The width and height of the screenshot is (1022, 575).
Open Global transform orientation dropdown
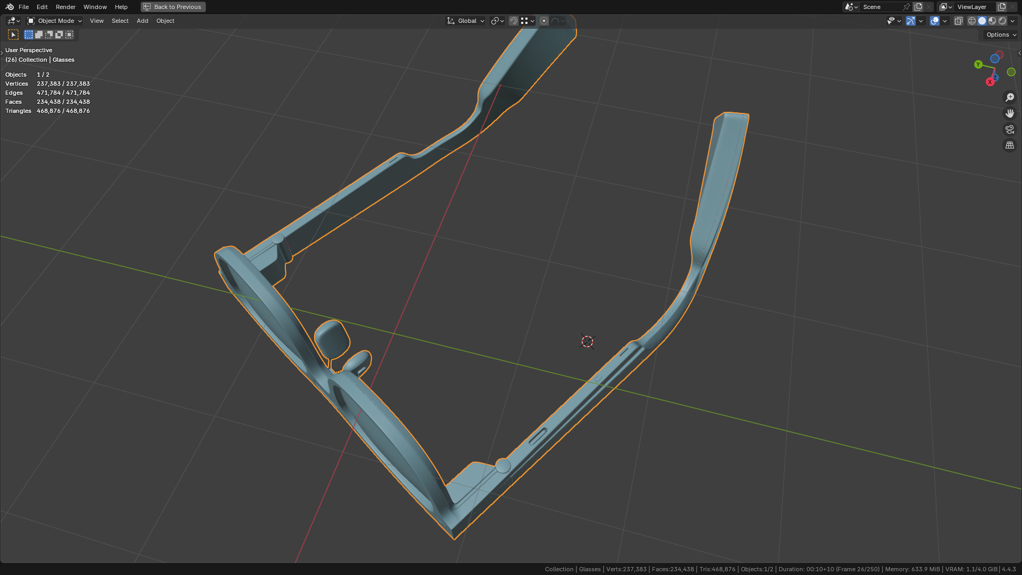tap(466, 21)
